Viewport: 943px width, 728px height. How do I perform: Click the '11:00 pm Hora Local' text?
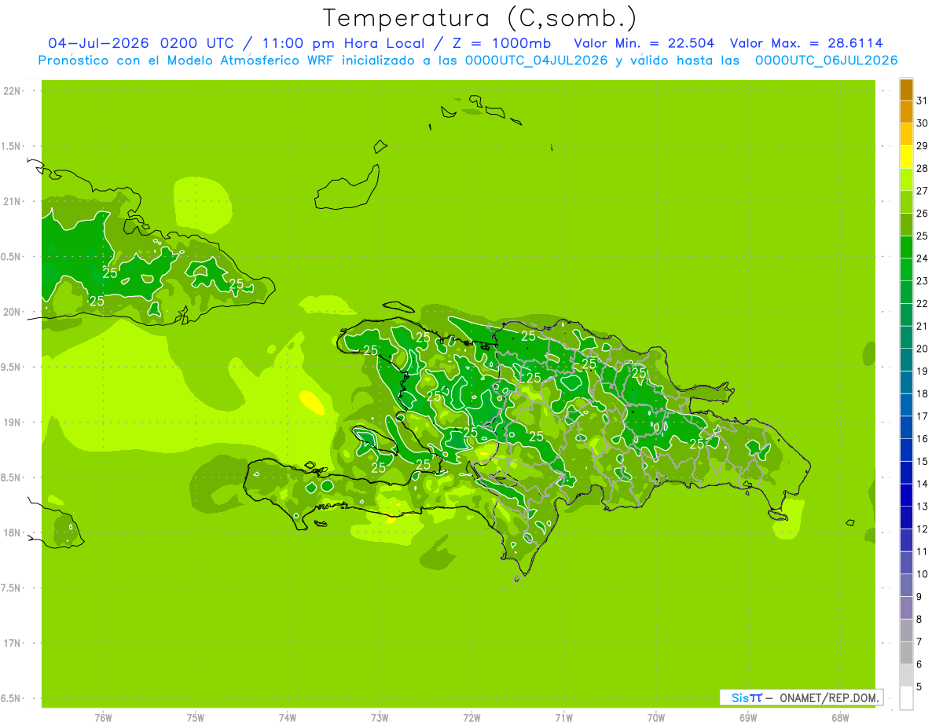point(343,43)
